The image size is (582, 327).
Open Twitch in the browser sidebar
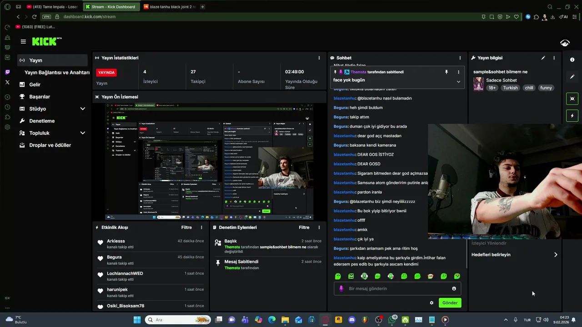click(7, 72)
